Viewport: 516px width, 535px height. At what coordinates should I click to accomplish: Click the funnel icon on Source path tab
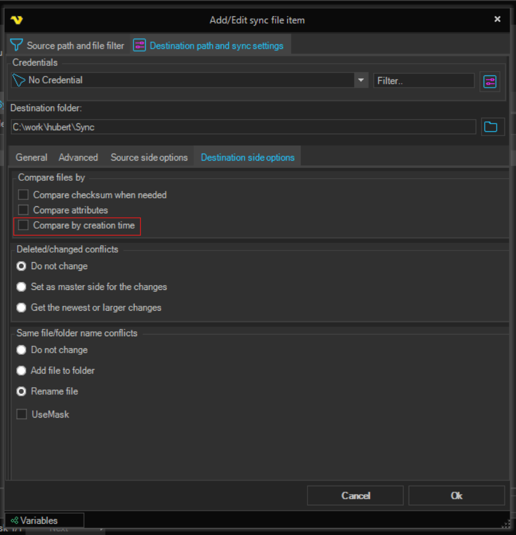17,45
